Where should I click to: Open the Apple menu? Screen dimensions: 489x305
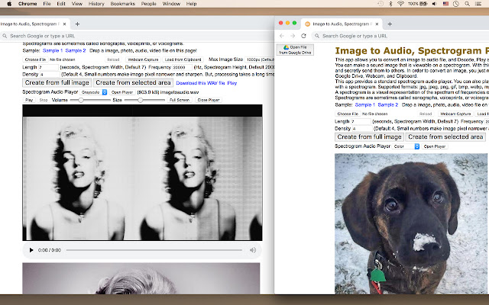[x=9, y=4]
